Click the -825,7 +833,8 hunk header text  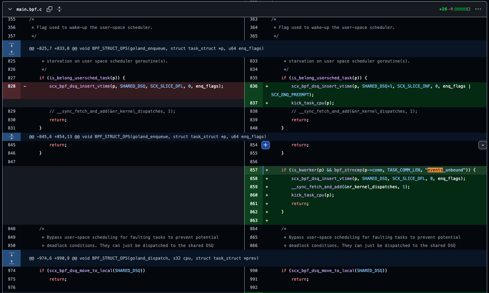click(146, 49)
